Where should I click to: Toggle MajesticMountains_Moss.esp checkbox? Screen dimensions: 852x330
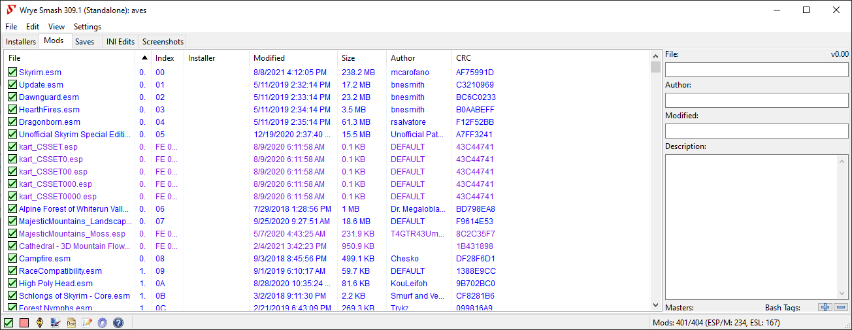coord(12,234)
